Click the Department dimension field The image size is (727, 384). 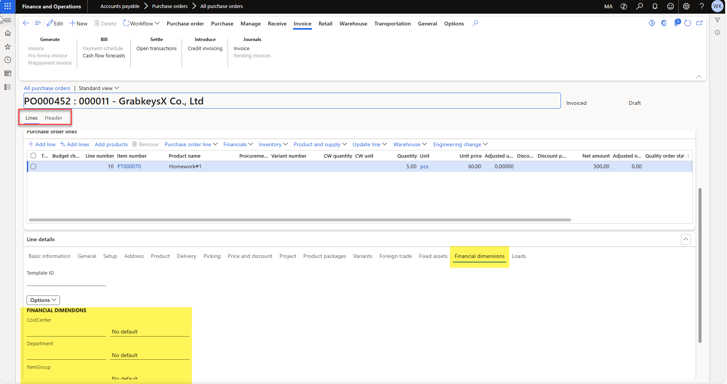(67, 355)
